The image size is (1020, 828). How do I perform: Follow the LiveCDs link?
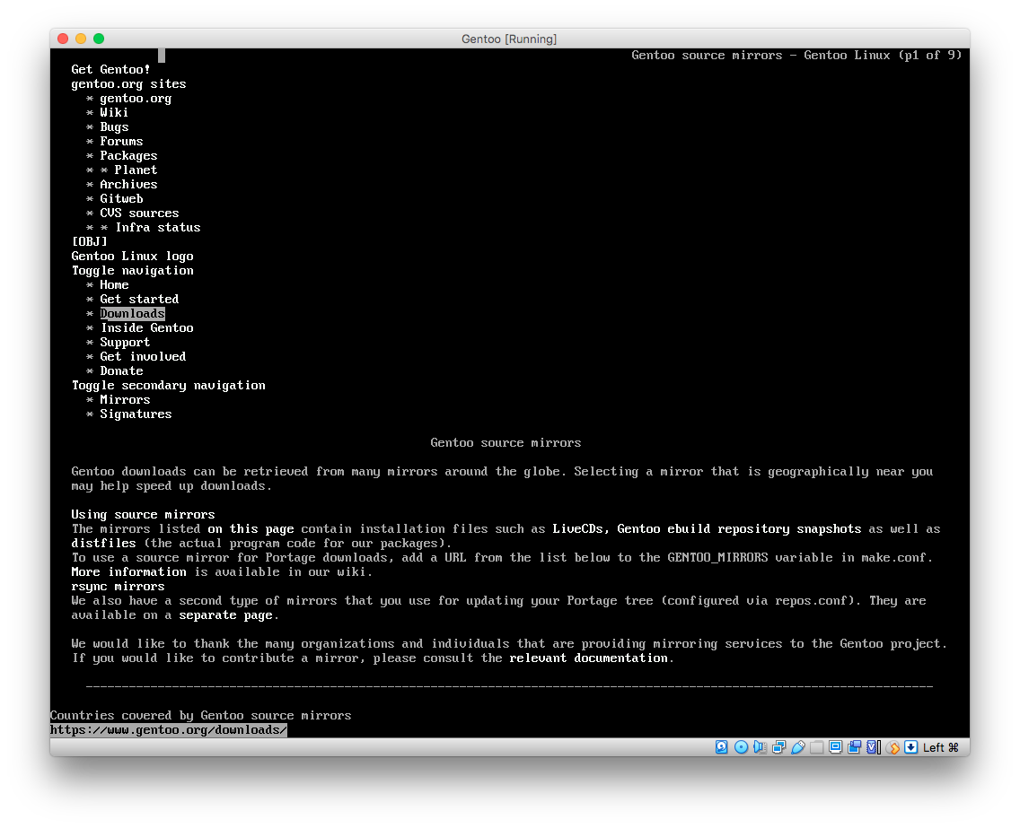[x=577, y=528]
